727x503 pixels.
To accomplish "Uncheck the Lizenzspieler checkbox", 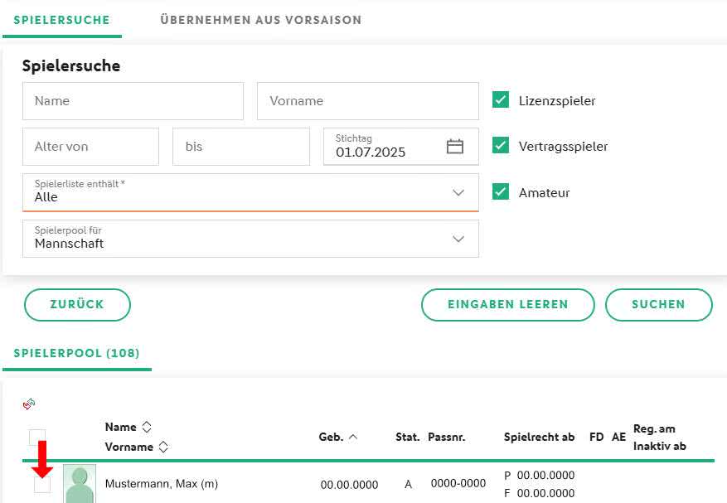I will click(x=500, y=99).
